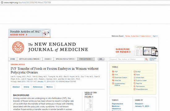Click the Share/Bookmark icon

134,89
